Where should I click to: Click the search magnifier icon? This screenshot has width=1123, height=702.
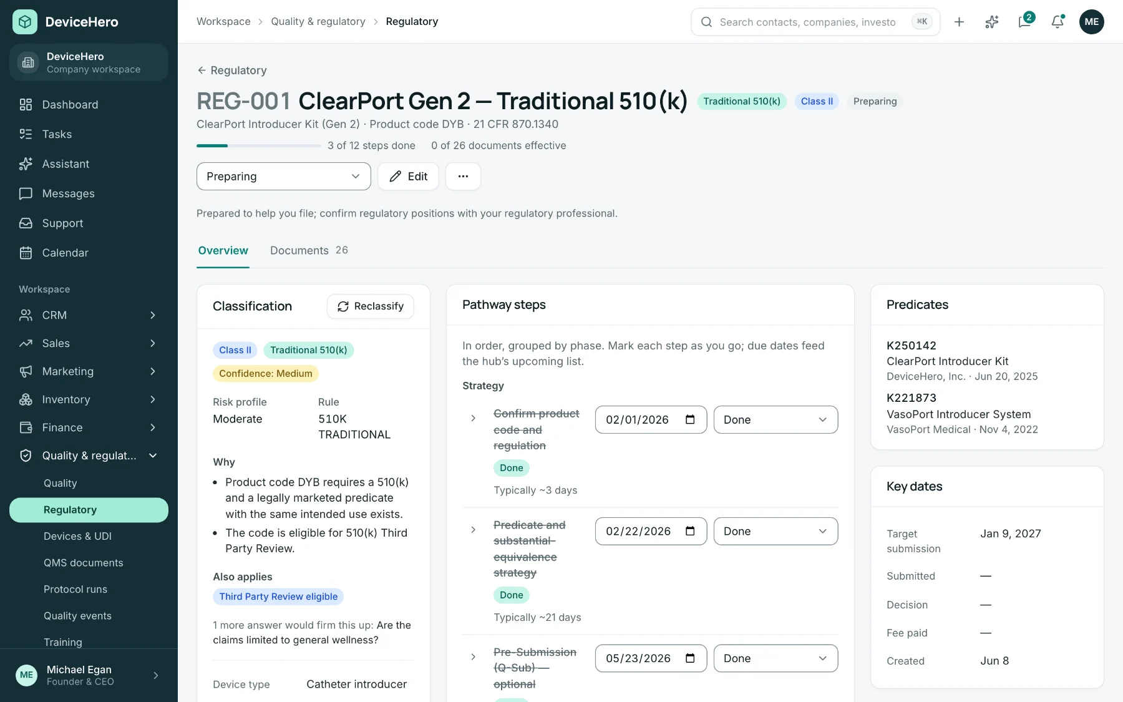(x=706, y=22)
